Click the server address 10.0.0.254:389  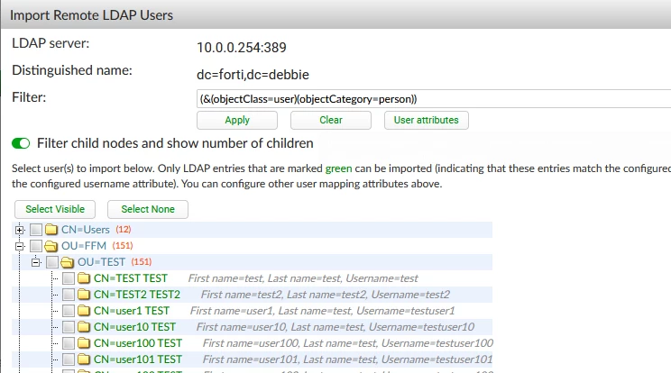pos(242,48)
